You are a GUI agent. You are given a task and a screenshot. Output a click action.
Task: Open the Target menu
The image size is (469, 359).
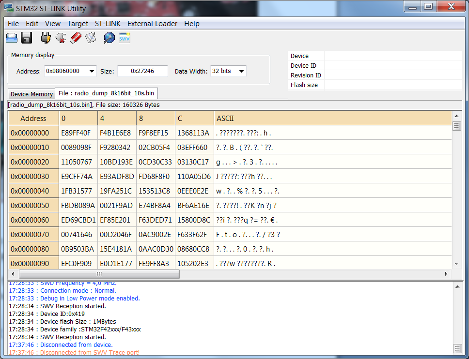click(x=78, y=24)
